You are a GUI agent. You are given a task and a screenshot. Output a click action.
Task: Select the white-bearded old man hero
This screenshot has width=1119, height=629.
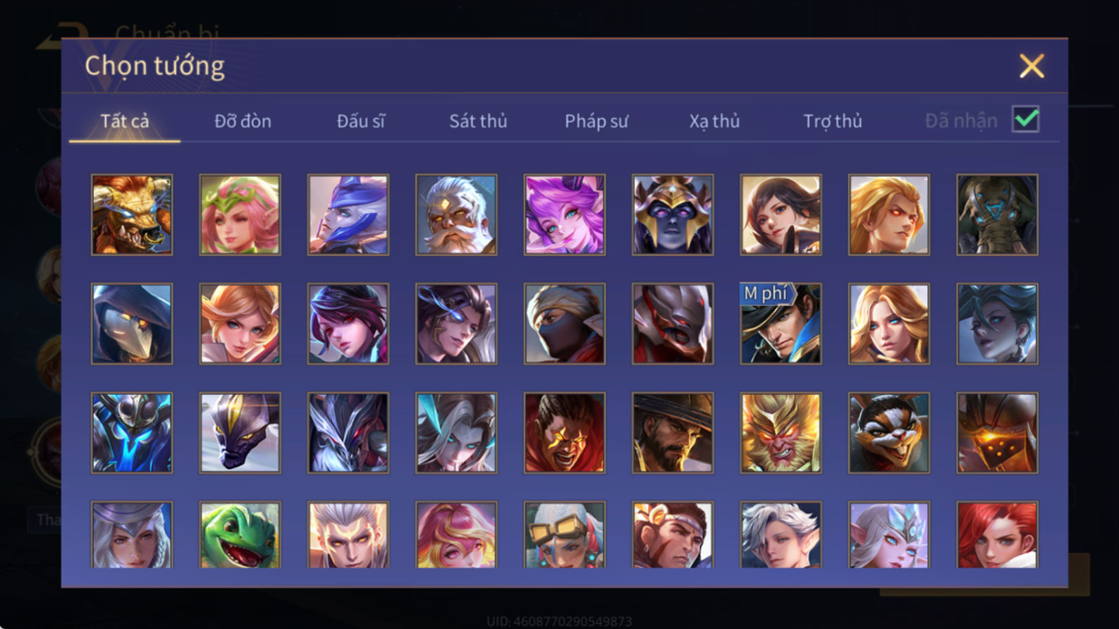(456, 215)
